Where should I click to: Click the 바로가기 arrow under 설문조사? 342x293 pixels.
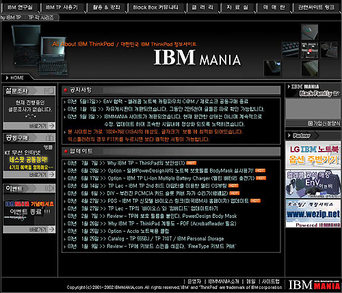coord(52,126)
